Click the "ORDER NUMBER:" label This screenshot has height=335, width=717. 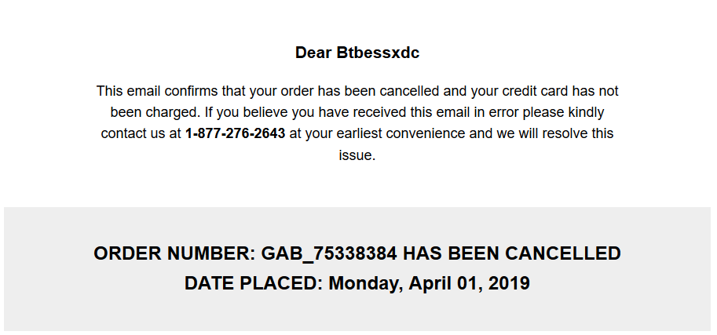[174, 253]
